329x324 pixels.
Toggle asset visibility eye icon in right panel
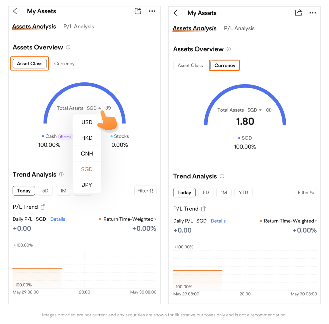[269, 110]
